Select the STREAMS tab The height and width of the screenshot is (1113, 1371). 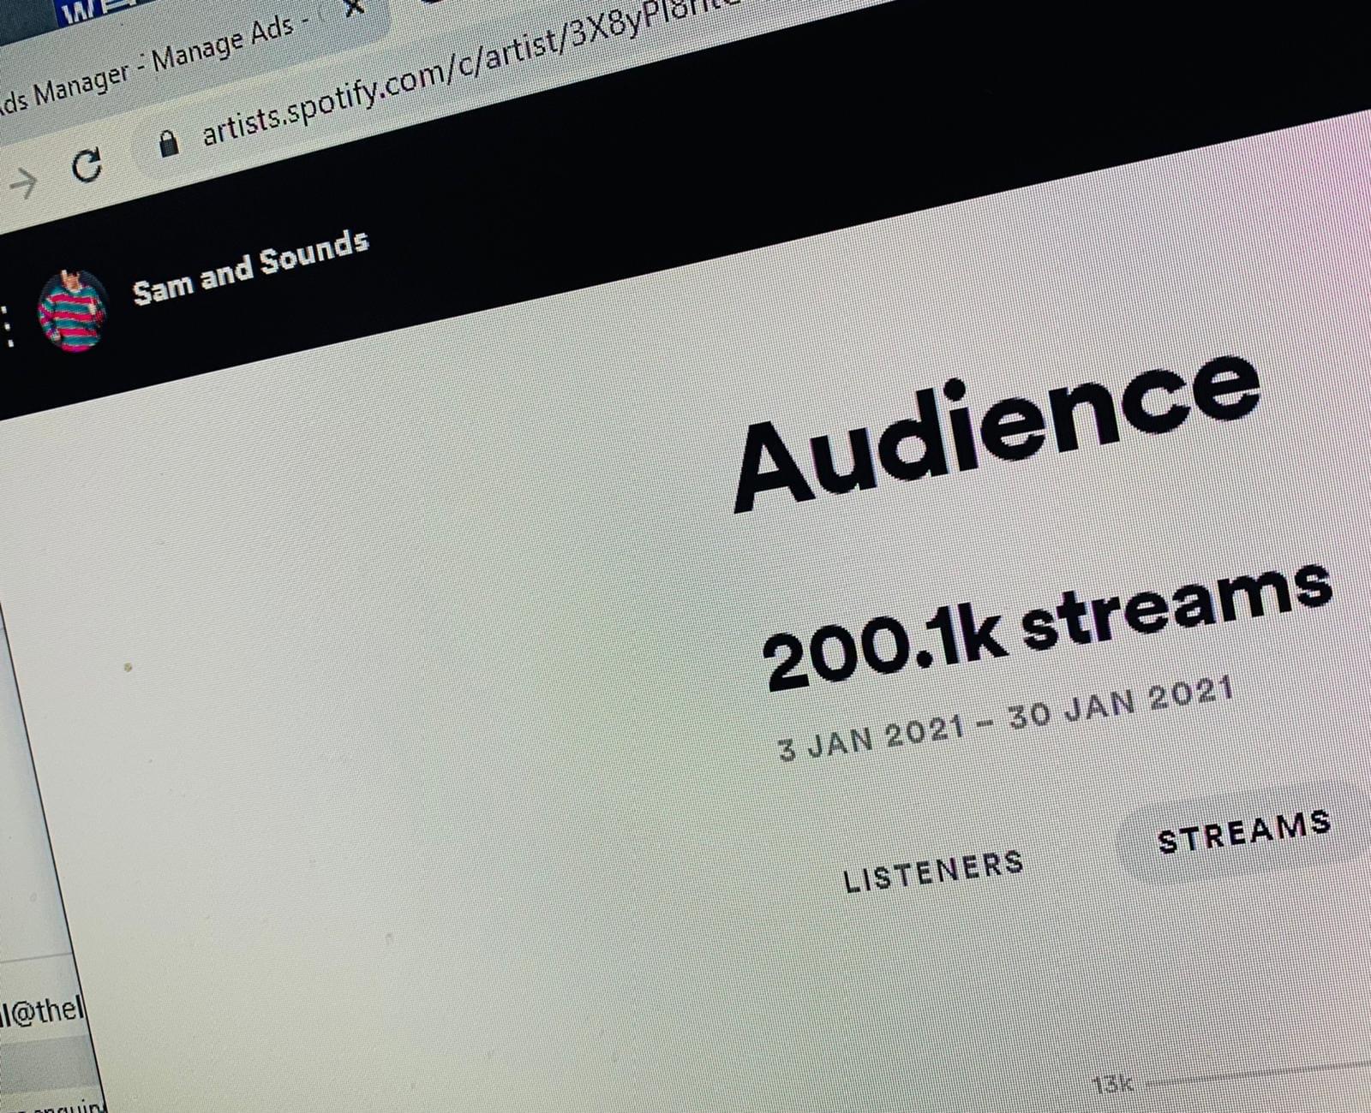pos(1244,831)
